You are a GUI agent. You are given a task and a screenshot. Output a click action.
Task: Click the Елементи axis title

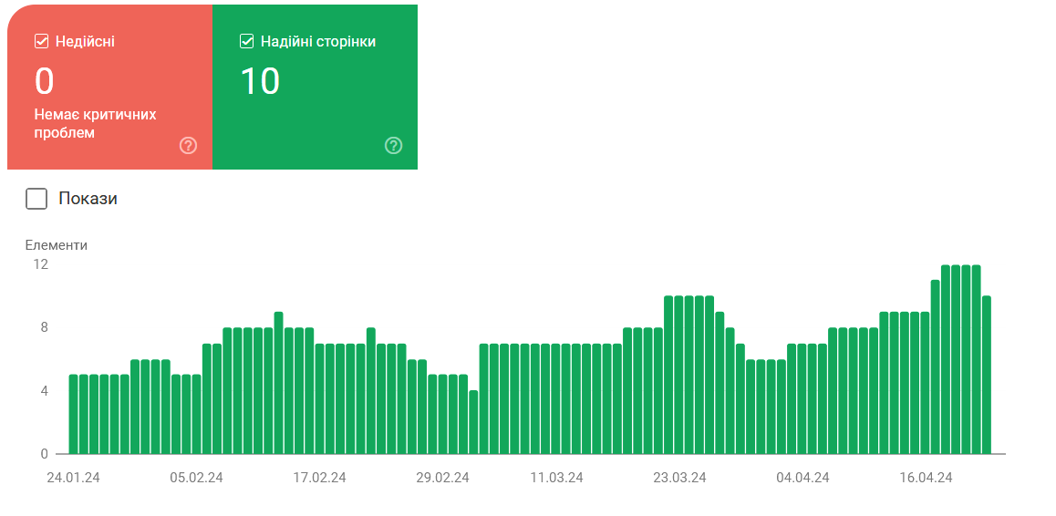[57, 244]
